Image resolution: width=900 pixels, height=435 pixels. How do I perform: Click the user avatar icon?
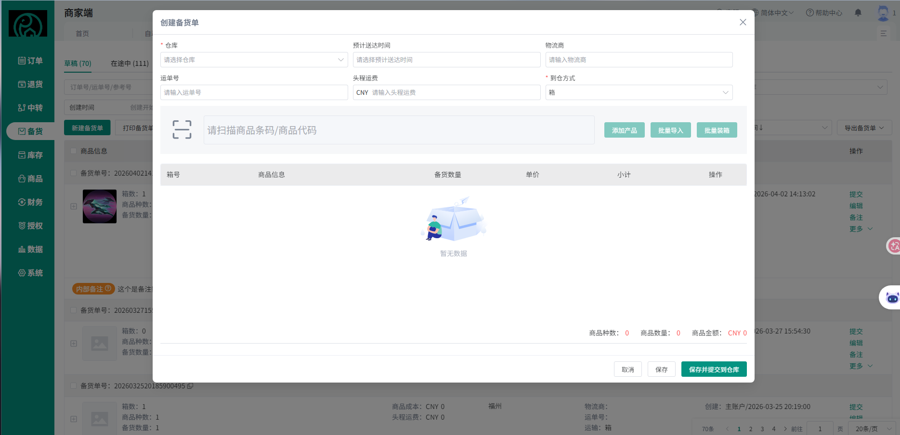tap(883, 13)
